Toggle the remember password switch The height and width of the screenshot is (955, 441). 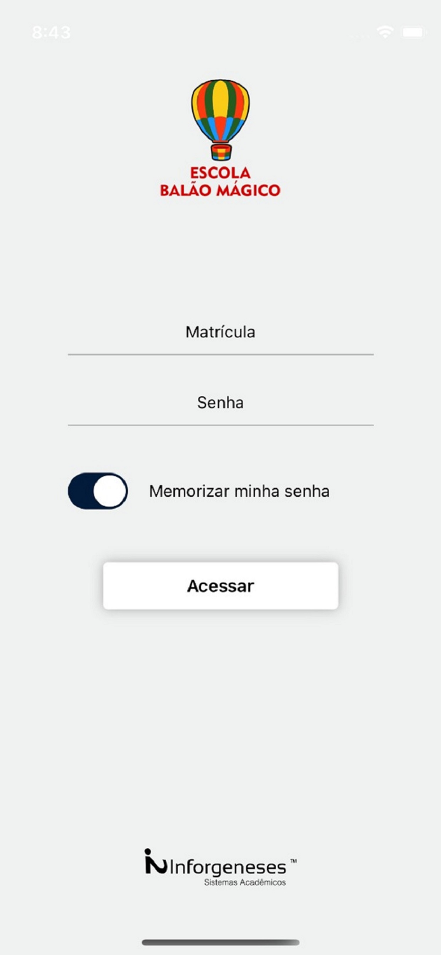[97, 491]
